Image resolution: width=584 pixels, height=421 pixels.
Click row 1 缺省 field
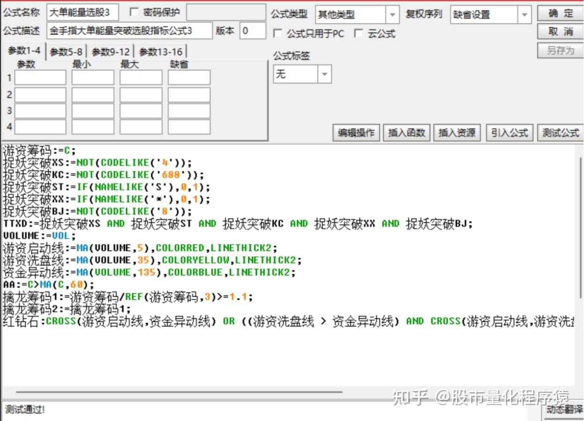point(189,78)
